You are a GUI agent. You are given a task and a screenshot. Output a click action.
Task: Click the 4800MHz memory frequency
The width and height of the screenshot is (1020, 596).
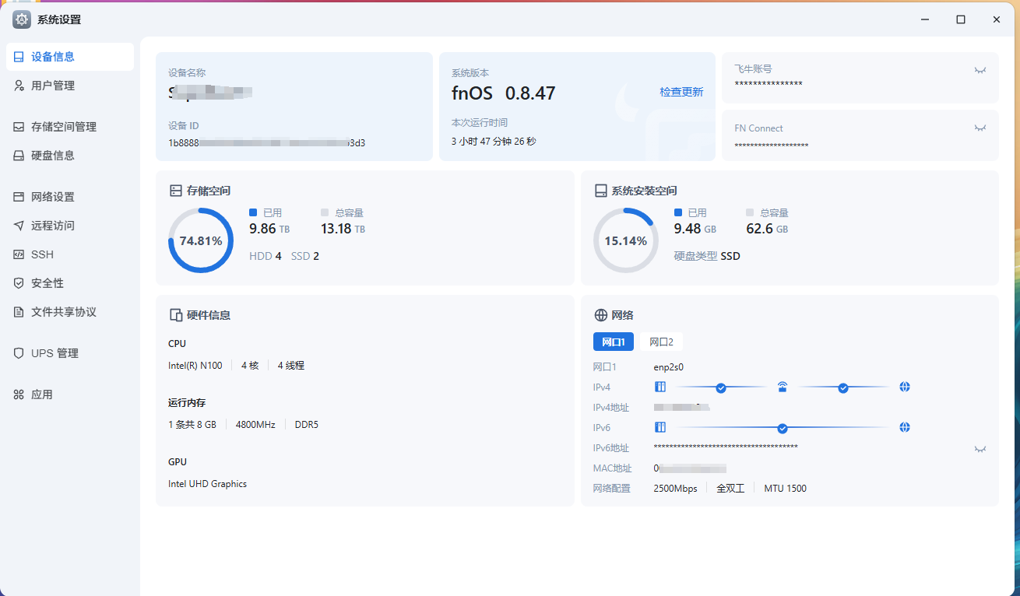pyautogui.click(x=255, y=425)
